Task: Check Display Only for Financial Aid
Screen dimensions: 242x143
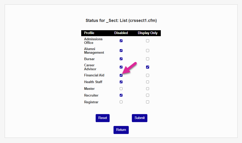Action: pos(147,75)
